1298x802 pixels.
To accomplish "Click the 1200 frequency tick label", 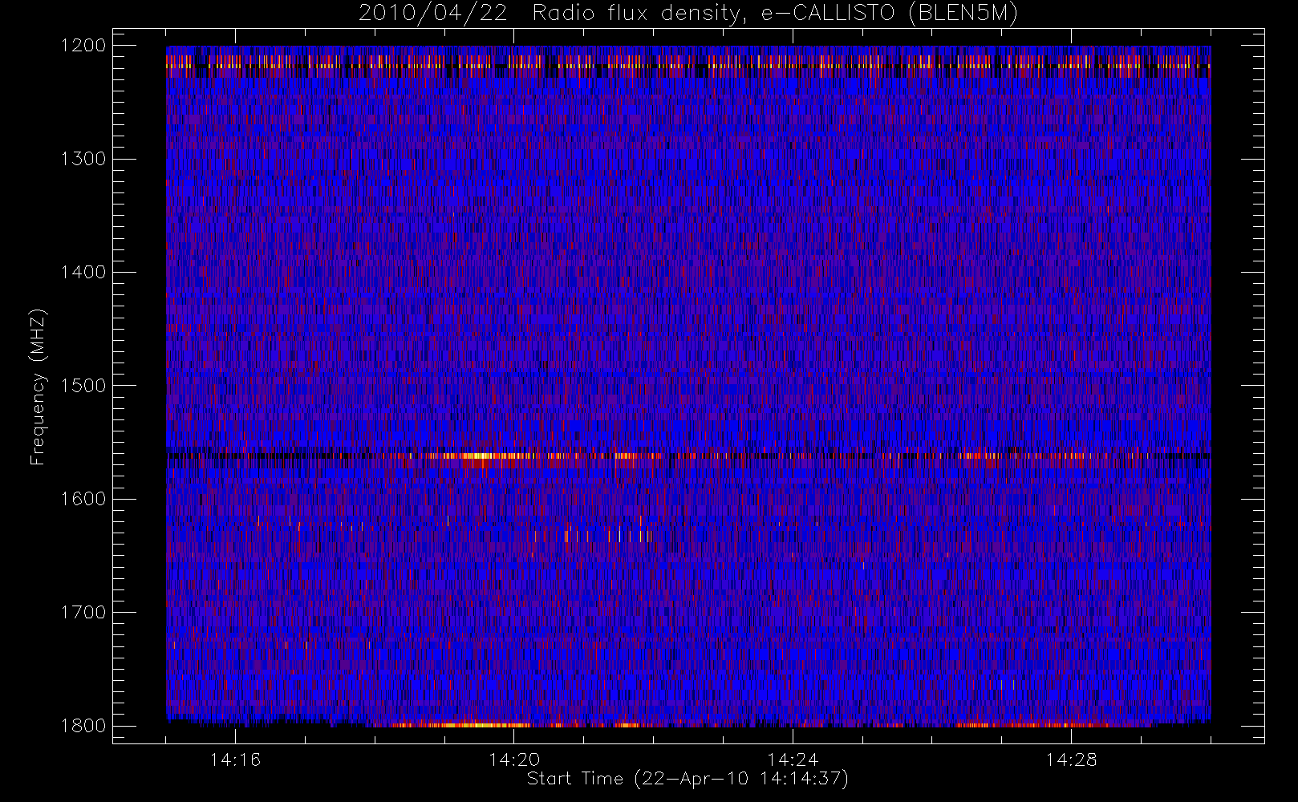I will (x=83, y=45).
